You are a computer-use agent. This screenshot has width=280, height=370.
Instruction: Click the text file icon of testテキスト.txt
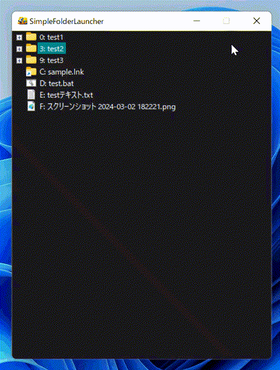(x=31, y=95)
